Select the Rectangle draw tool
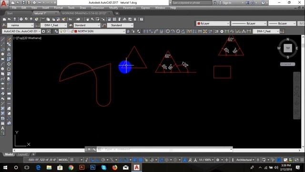The image size is (305, 172). tap(2, 59)
